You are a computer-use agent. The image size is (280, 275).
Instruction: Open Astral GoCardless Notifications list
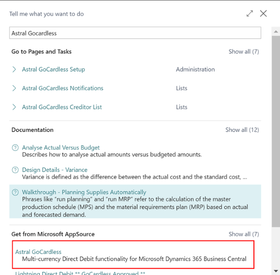(x=62, y=88)
